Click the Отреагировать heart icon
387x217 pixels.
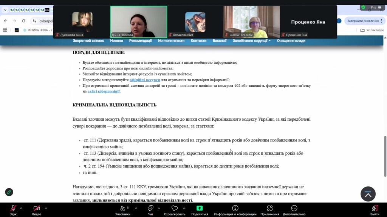pos(174,208)
